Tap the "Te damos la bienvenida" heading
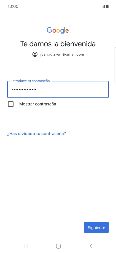This screenshot has height=253, width=116. point(58,44)
